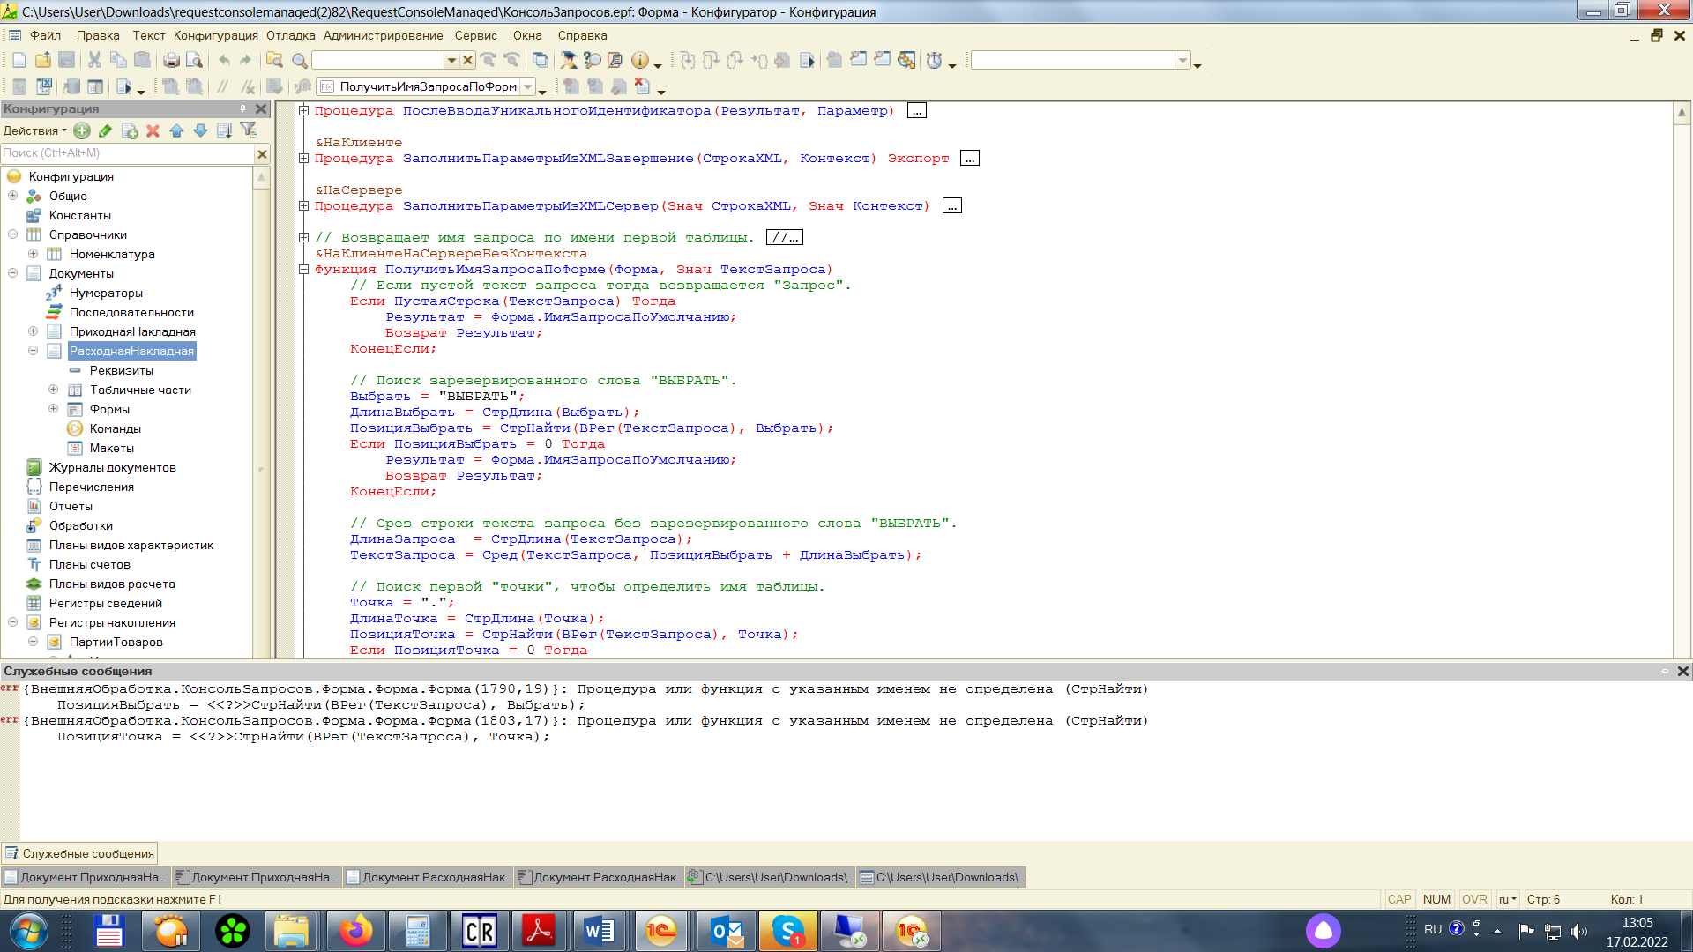Viewport: 1693px width, 952px height.
Task: Expand the Номенклатура node
Action: tap(34, 254)
